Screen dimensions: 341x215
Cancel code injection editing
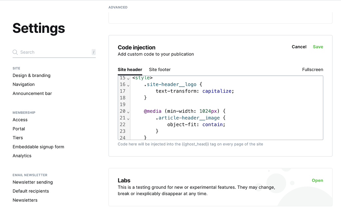[x=299, y=47]
